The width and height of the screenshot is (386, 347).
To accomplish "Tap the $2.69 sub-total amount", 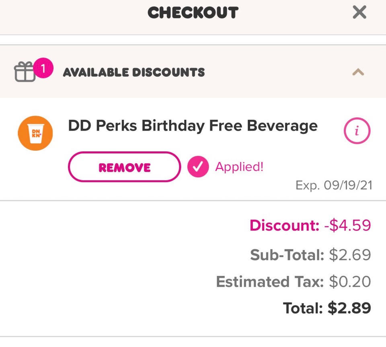I will [350, 255].
